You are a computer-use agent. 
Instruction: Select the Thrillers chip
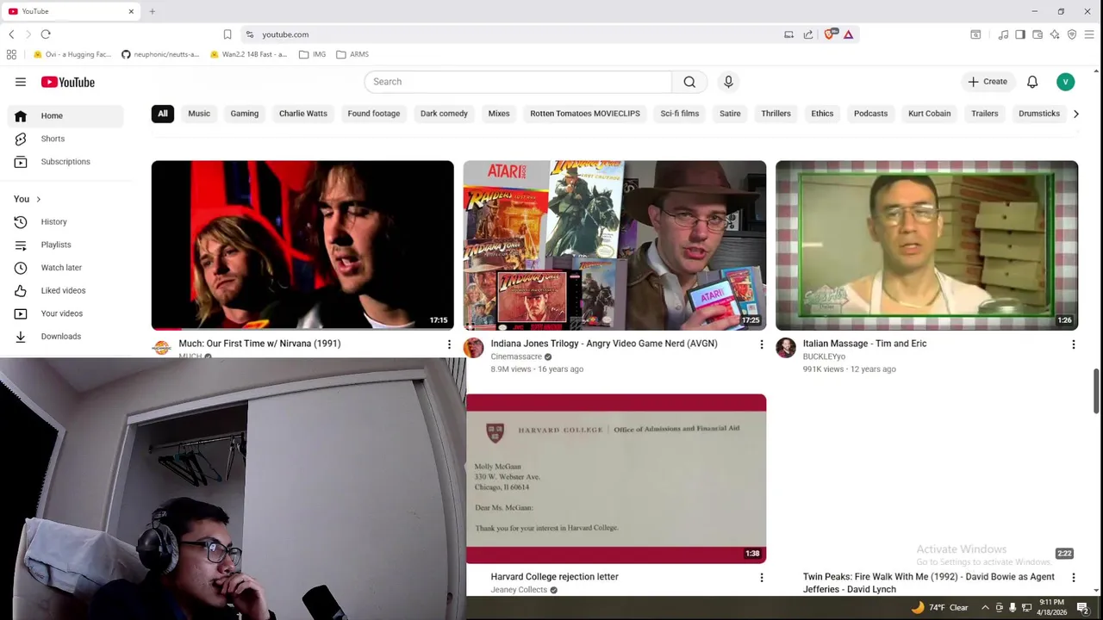(x=776, y=114)
